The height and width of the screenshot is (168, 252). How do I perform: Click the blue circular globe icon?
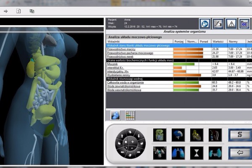[205, 24]
